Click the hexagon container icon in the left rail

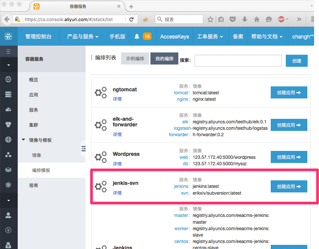(x=8, y=185)
